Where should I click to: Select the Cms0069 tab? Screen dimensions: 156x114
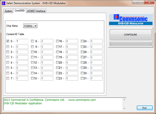pos(19,10)
